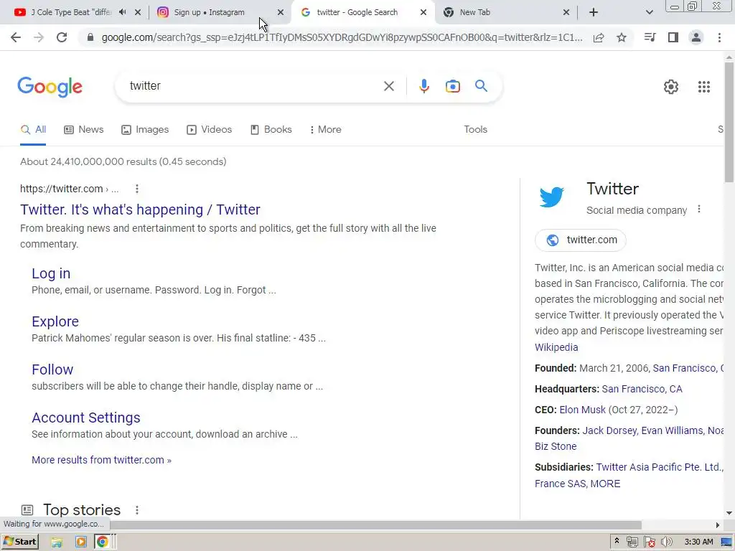
Task: Reload the current page
Action: click(x=62, y=37)
